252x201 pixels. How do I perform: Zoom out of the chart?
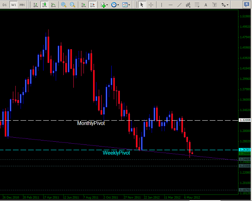73,5
